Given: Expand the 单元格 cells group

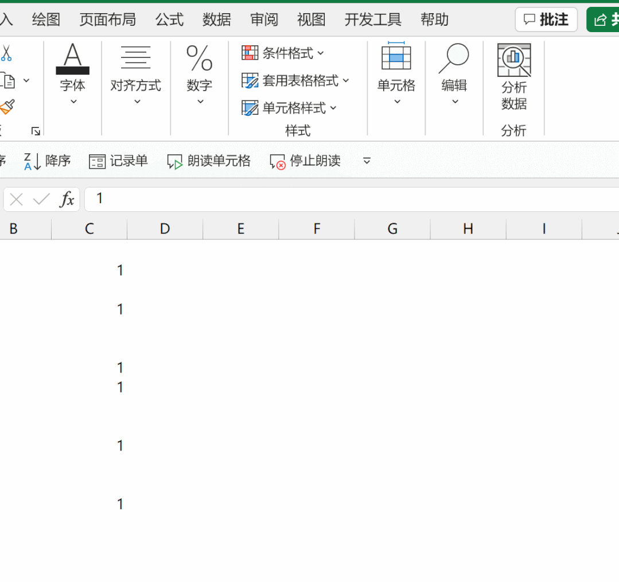Looking at the screenshot, I should pos(396,74).
